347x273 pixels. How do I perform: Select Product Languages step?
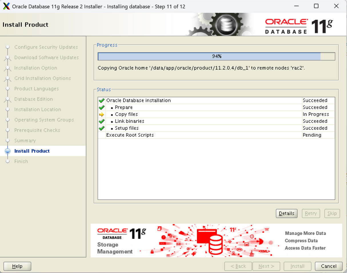(x=37, y=89)
